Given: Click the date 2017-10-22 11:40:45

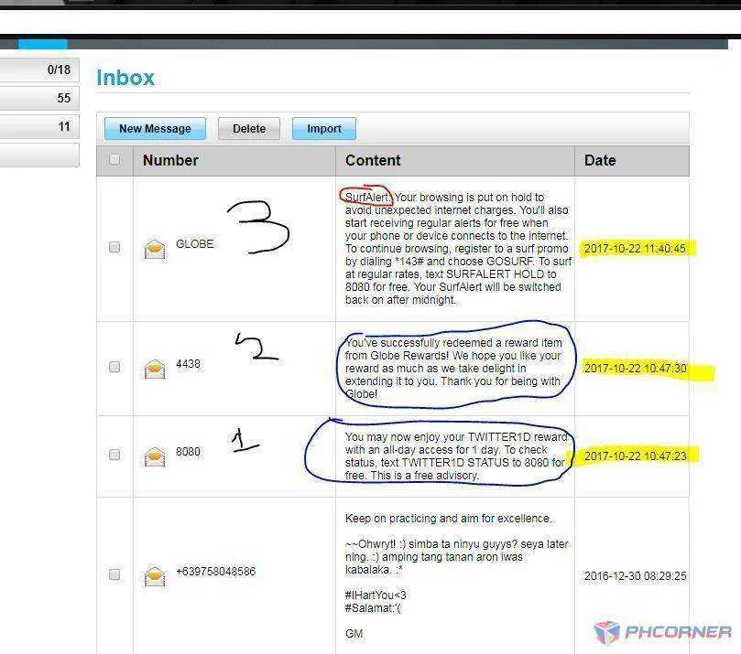Looking at the screenshot, I should (635, 249).
